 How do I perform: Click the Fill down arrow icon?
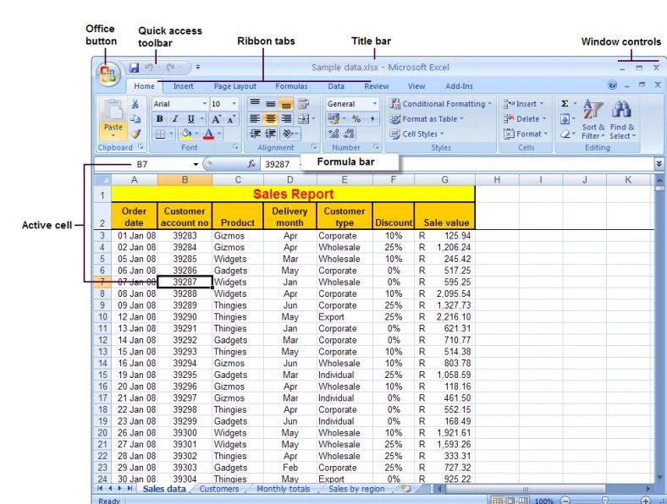tap(565, 119)
